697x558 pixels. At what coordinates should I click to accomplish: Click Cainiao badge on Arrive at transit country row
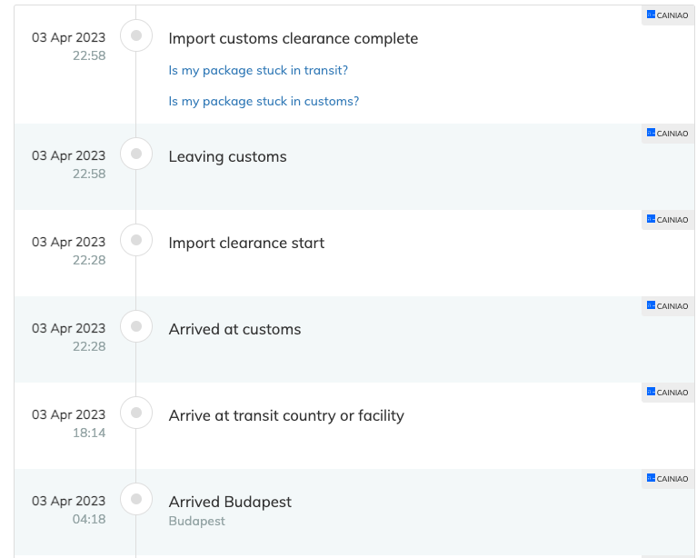pyautogui.click(x=668, y=393)
